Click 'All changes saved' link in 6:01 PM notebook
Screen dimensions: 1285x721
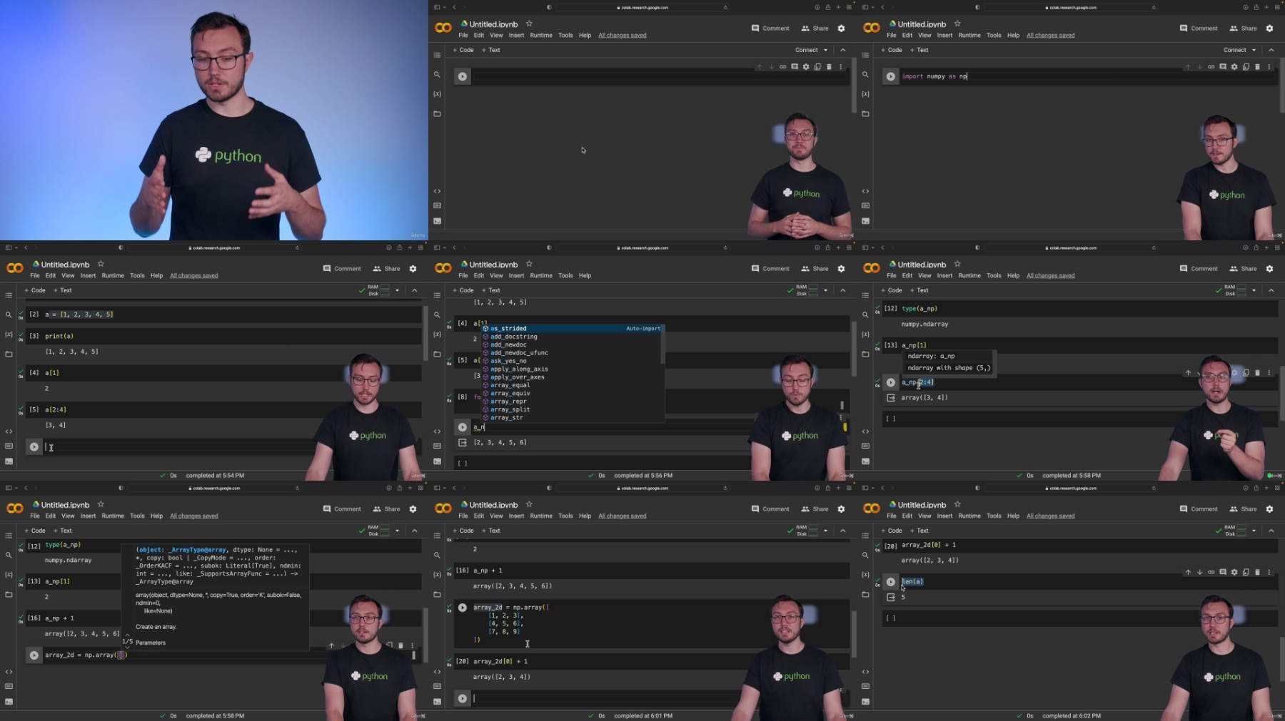(x=622, y=516)
